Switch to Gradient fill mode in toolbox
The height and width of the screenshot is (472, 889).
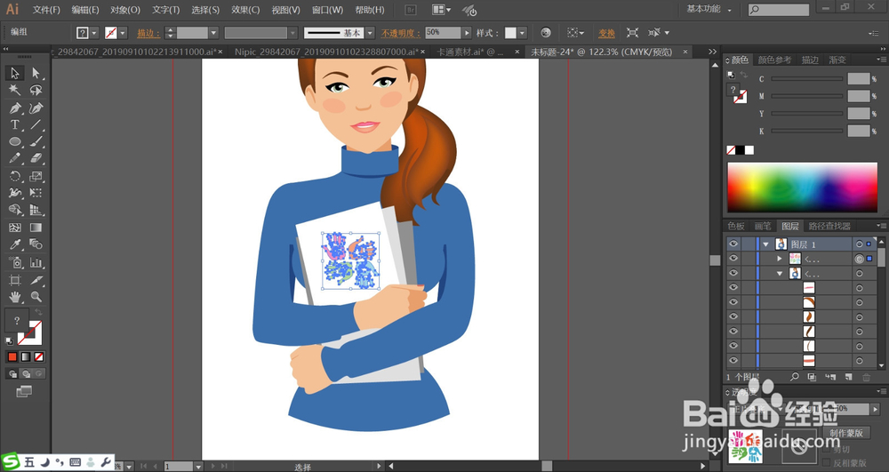(26, 357)
